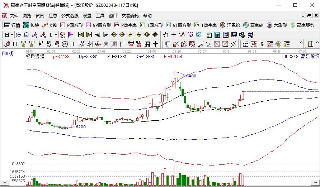Open the calculator tool icon
Screen dimensions: 320x187
pyautogui.click(x=217, y=35)
